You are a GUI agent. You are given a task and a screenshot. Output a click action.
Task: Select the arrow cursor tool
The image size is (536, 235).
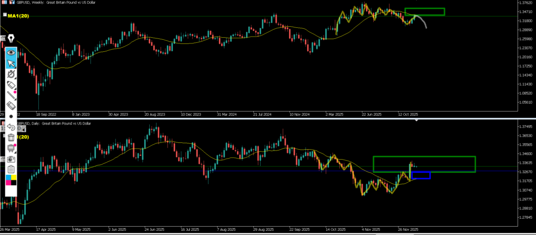click(x=11, y=63)
